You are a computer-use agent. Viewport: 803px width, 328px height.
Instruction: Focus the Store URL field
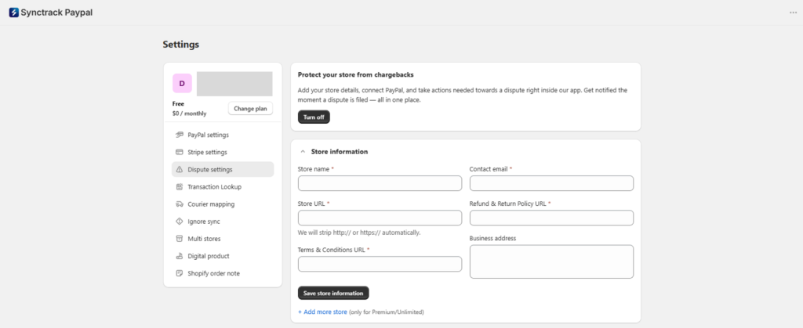(380, 218)
